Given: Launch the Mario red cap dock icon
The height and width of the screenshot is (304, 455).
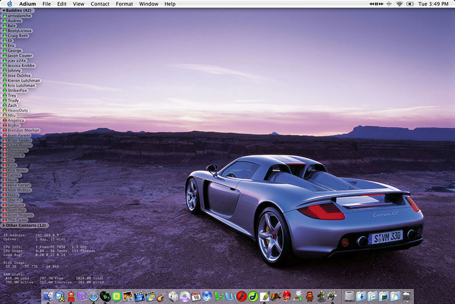Looking at the screenshot, I should click(287, 297).
